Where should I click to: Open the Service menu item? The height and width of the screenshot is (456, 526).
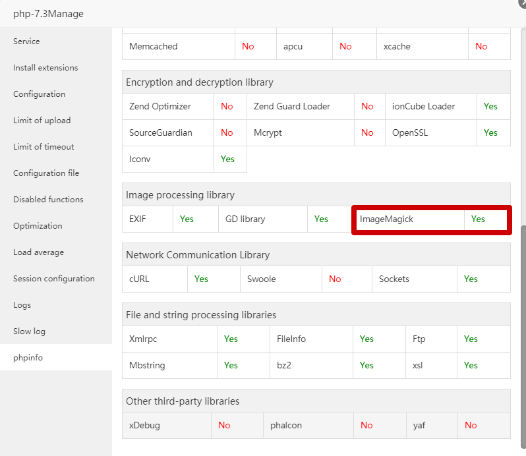click(27, 42)
